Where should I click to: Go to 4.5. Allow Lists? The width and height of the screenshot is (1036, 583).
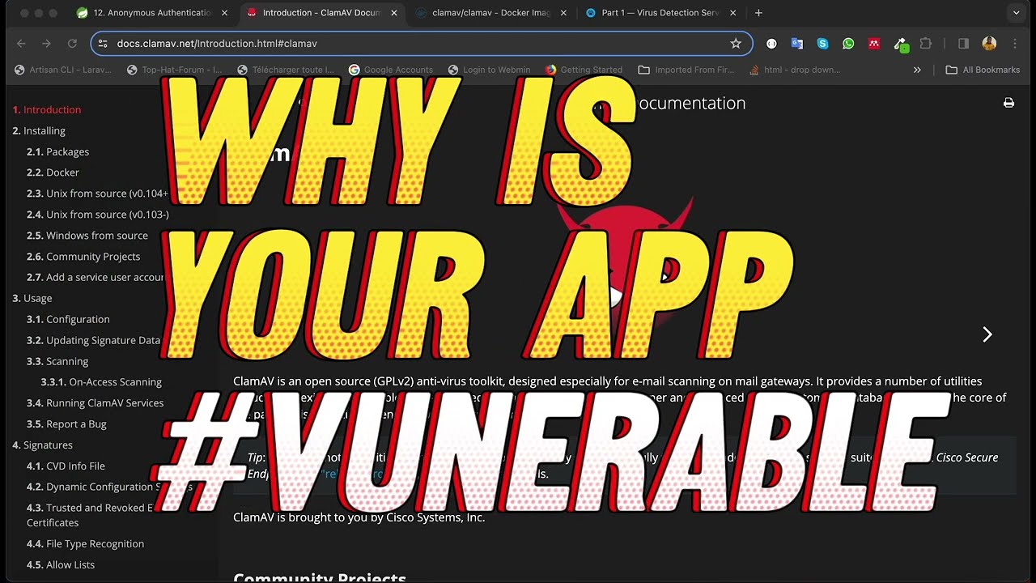(61, 565)
